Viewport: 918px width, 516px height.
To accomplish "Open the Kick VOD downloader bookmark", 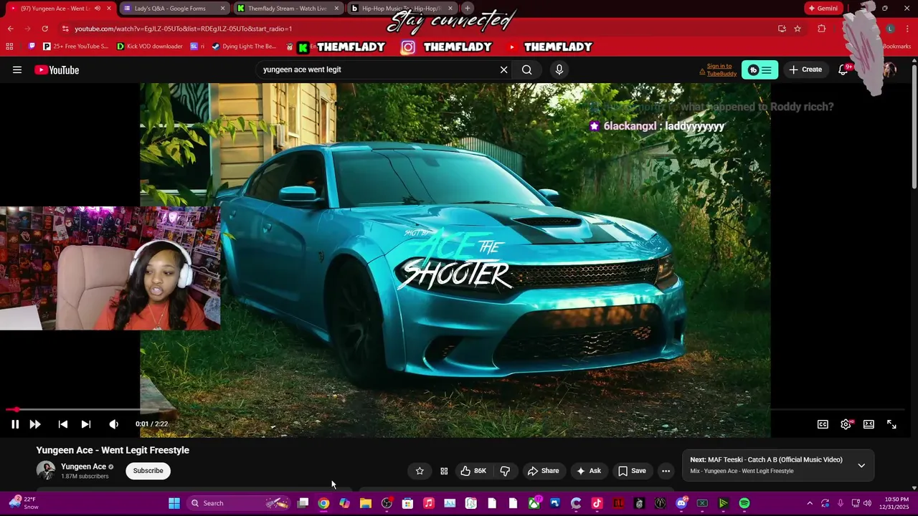I will click(x=150, y=47).
